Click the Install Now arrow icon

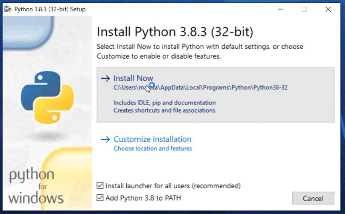click(105, 78)
